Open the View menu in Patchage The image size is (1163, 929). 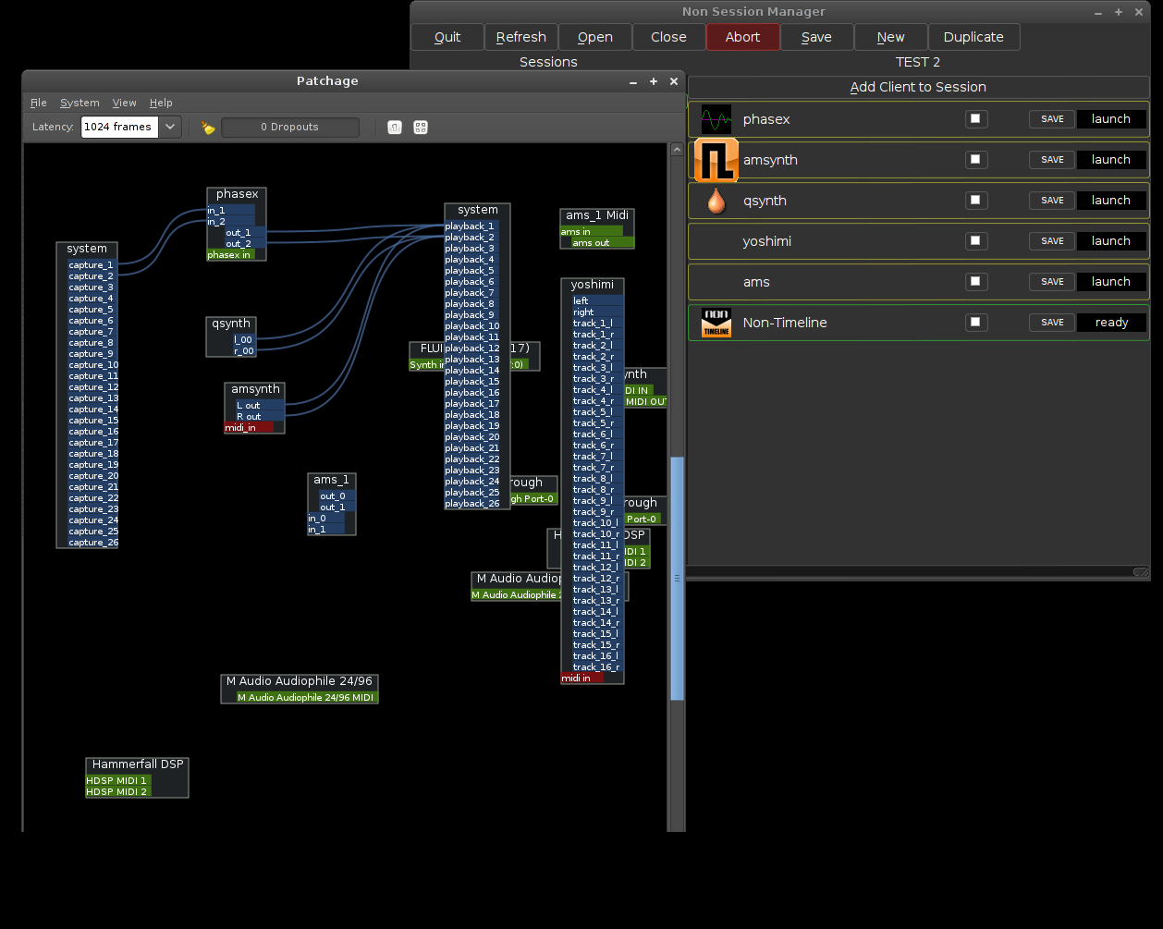124,103
